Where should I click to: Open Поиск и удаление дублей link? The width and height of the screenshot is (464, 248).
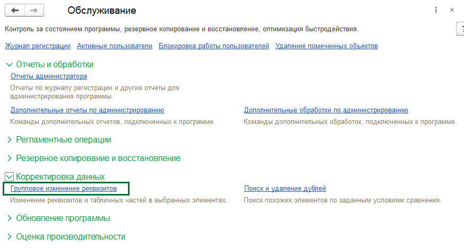[285, 189]
